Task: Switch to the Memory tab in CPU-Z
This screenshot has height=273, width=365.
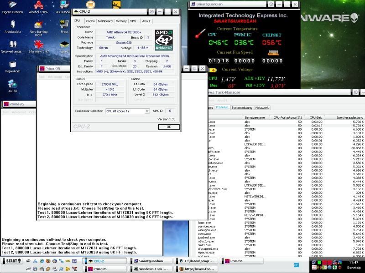Action: point(121,21)
